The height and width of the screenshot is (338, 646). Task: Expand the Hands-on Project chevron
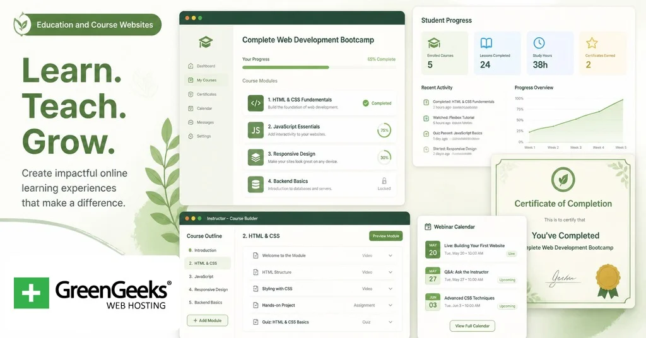(x=390, y=305)
